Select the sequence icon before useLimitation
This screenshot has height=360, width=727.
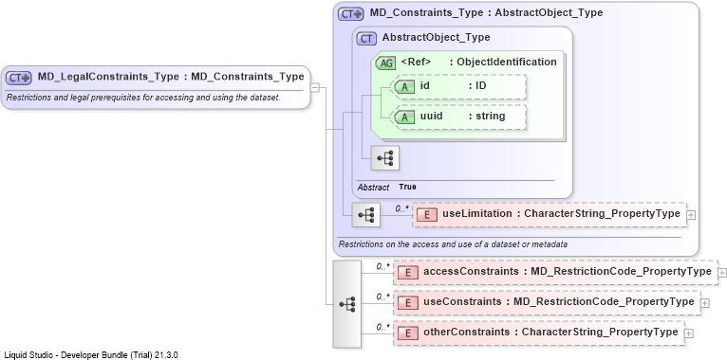click(365, 215)
